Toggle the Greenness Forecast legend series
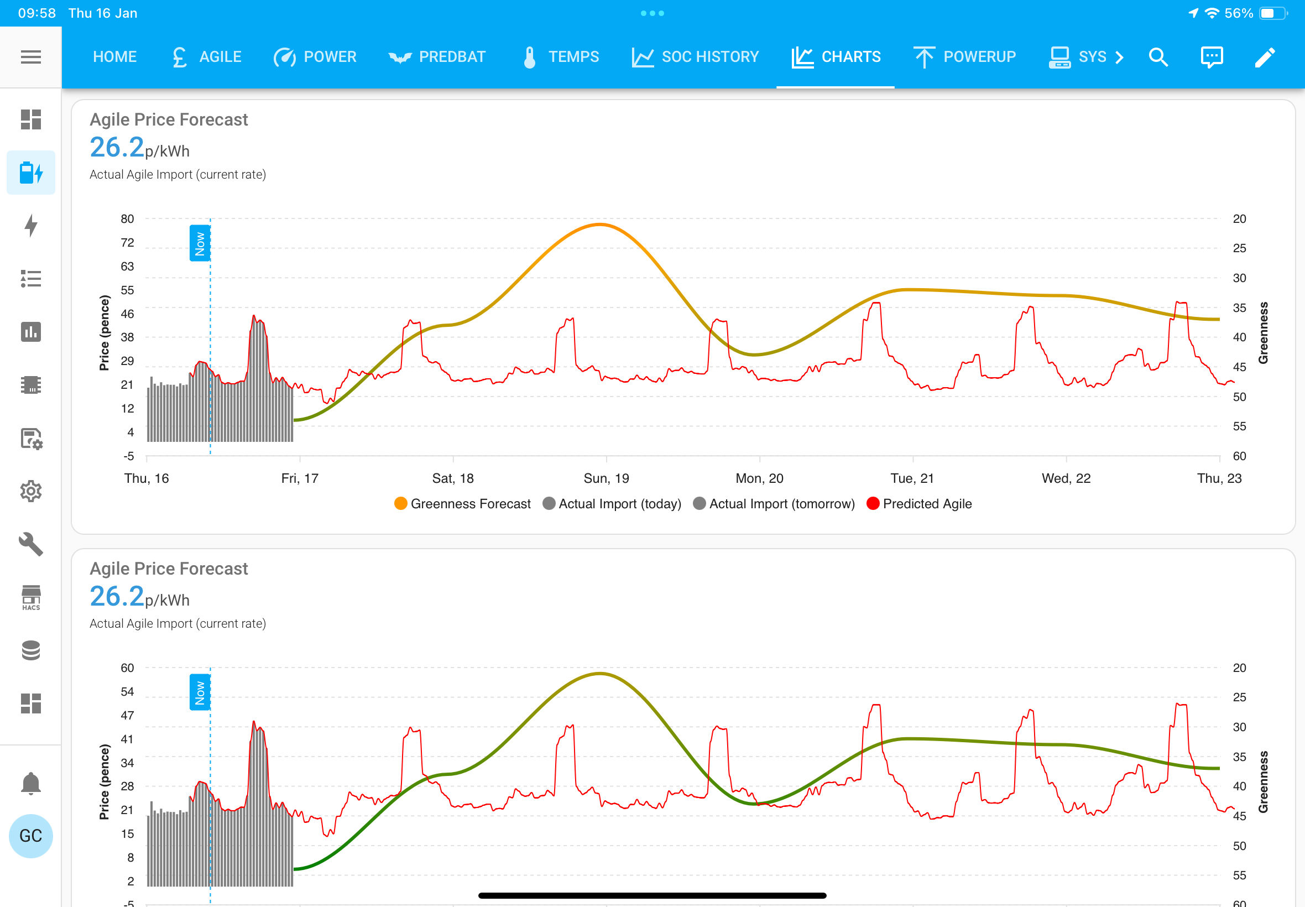The image size is (1305, 907). [x=462, y=503]
